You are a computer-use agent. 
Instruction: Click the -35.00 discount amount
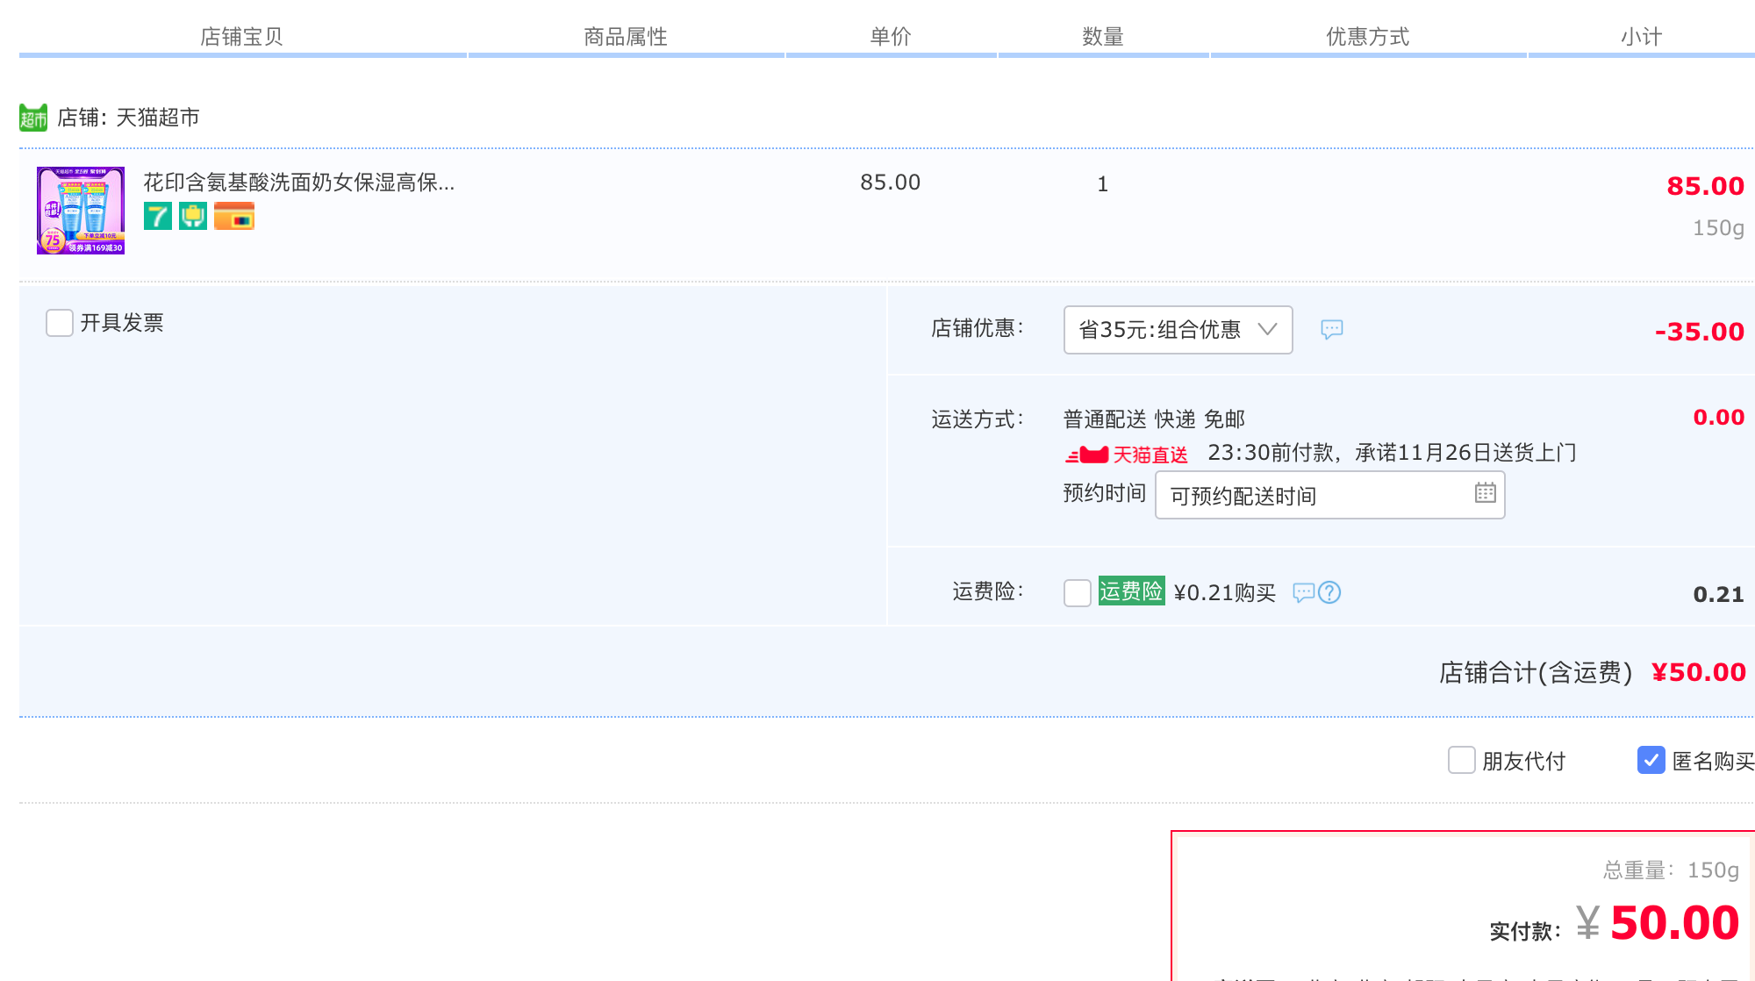[x=1700, y=332]
